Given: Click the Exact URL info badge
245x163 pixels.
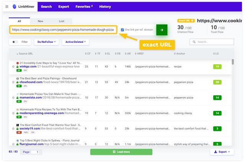Looking at the screenshot, I should click(x=186, y=21).
